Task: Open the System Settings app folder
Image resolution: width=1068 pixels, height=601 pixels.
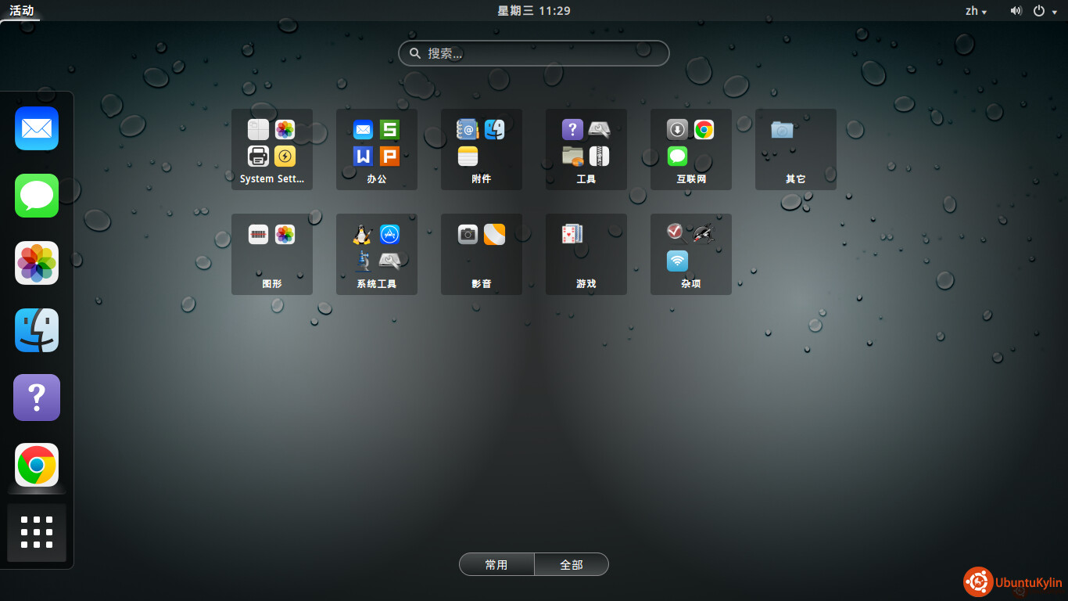Action: pos(272,149)
